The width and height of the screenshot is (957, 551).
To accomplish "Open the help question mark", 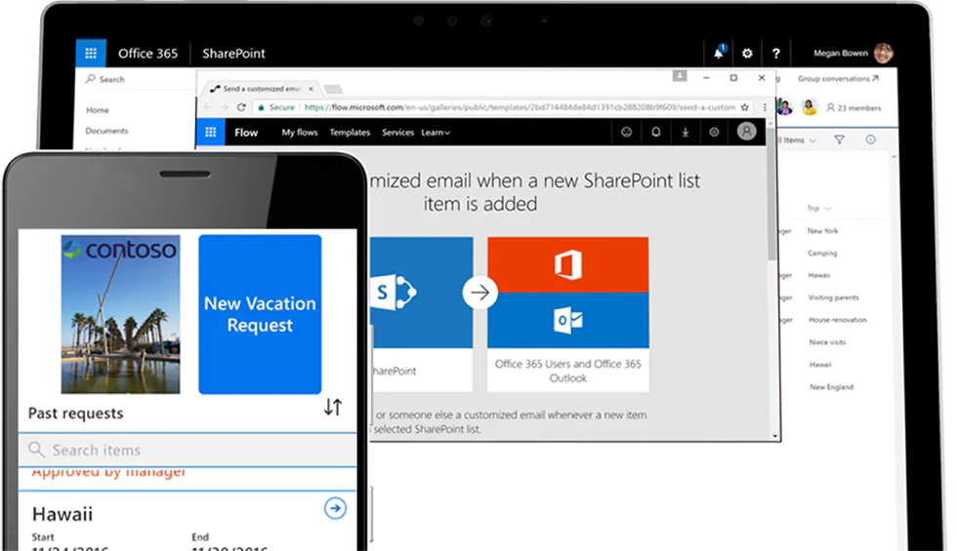I will (x=775, y=54).
